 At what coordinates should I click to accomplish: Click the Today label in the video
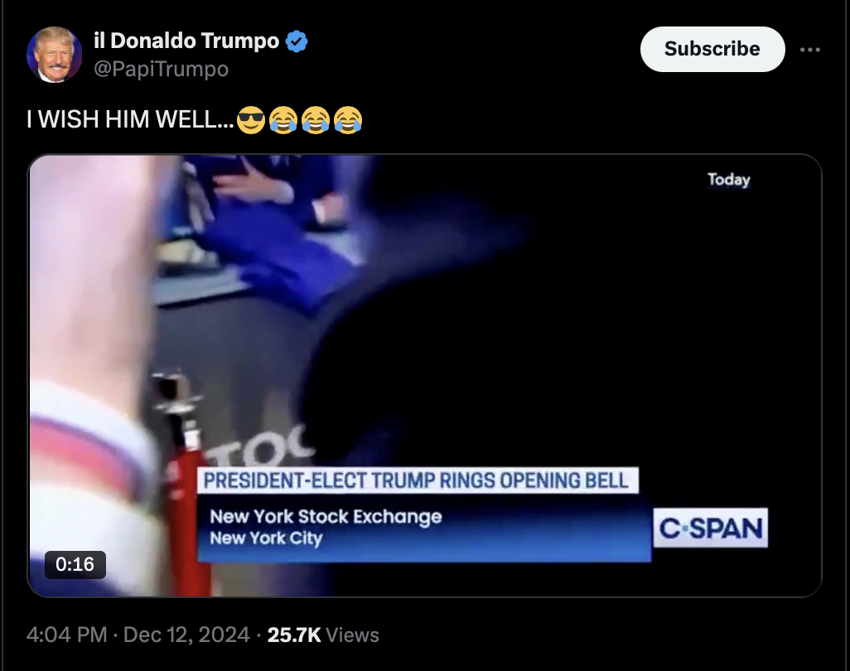tap(728, 180)
